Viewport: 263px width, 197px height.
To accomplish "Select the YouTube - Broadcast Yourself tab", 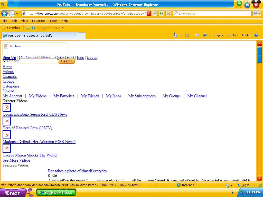I will click(40, 35).
